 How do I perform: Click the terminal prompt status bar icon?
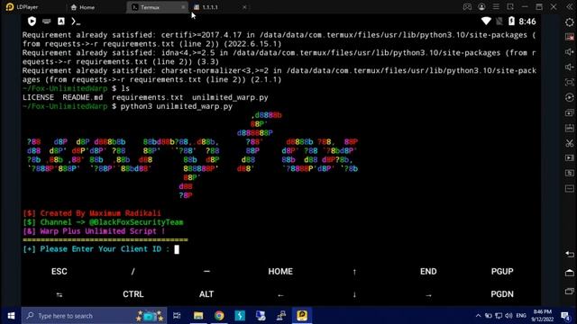point(76,22)
